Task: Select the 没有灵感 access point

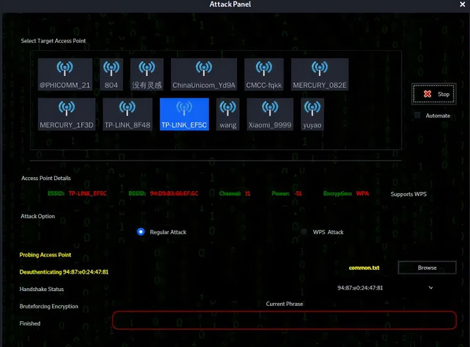Action: coord(147,74)
